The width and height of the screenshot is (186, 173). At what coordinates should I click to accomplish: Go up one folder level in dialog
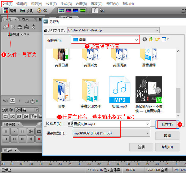tap(151, 39)
